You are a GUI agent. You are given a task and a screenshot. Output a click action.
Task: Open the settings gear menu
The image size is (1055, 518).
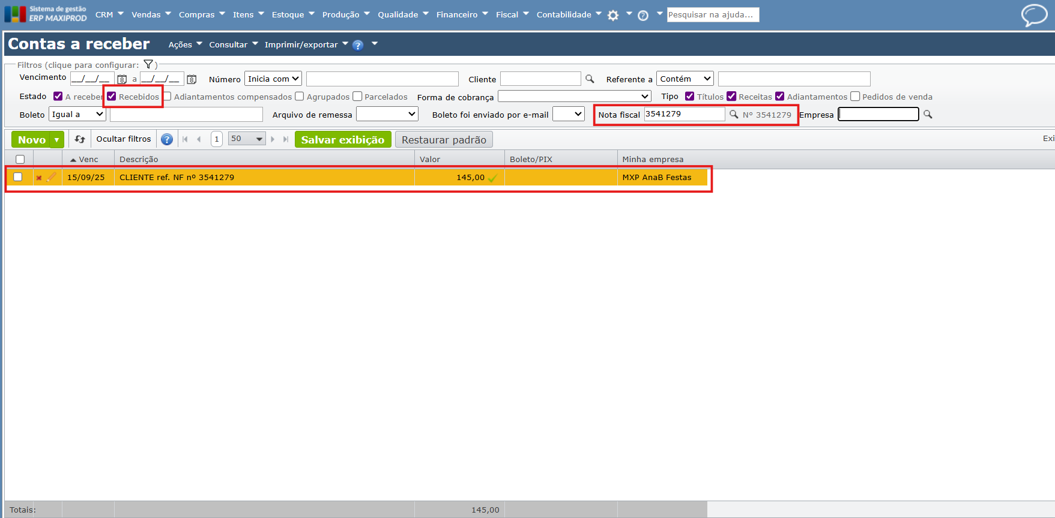coord(612,16)
